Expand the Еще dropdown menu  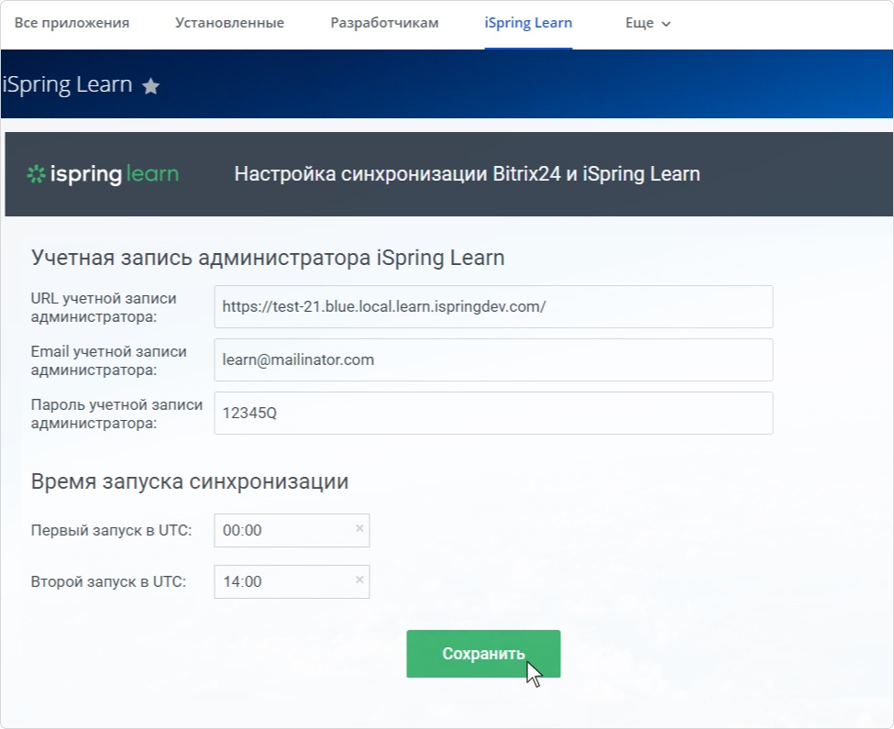click(648, 23)
